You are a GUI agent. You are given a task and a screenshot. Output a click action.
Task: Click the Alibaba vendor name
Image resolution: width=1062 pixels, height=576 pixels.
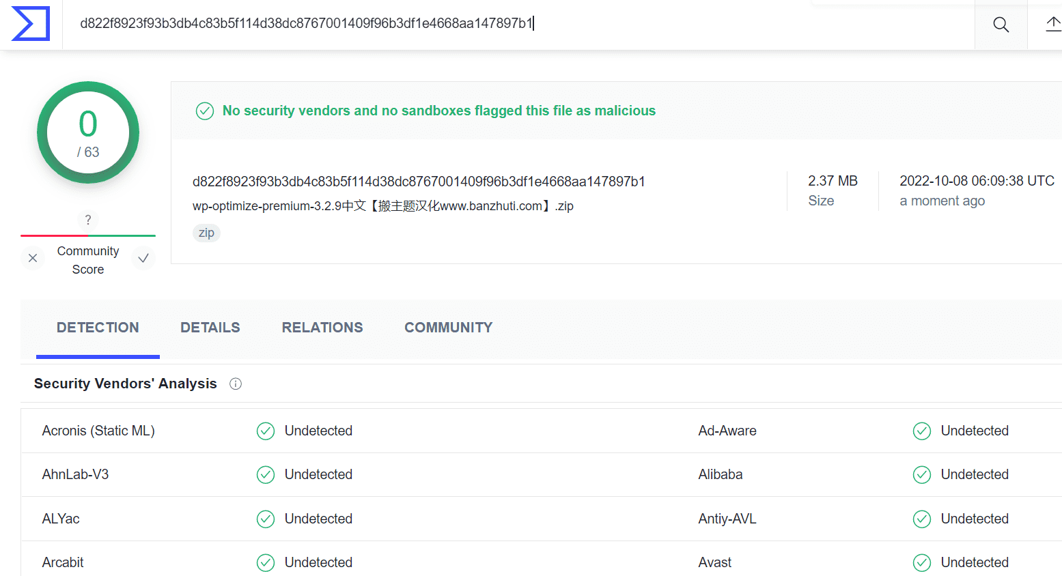tap(721, 474)
